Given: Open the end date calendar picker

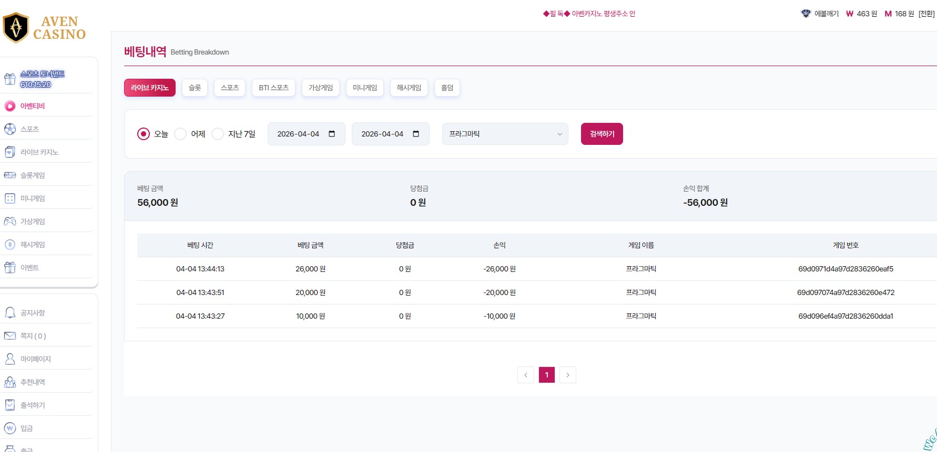Looking at the screenshot, I should 416,134.
